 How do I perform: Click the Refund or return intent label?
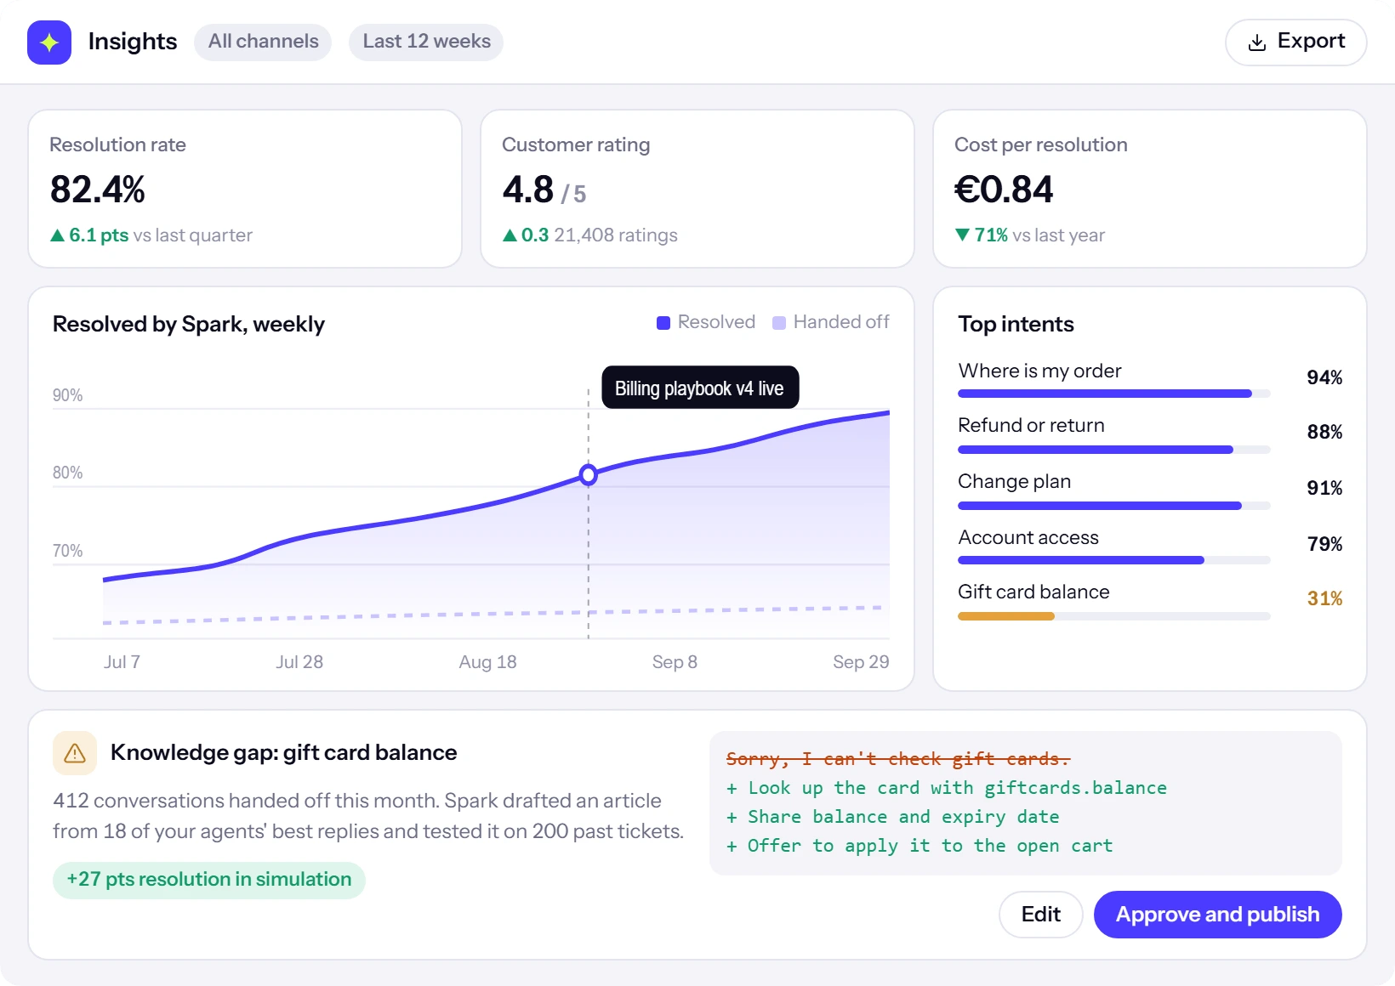1031,425
